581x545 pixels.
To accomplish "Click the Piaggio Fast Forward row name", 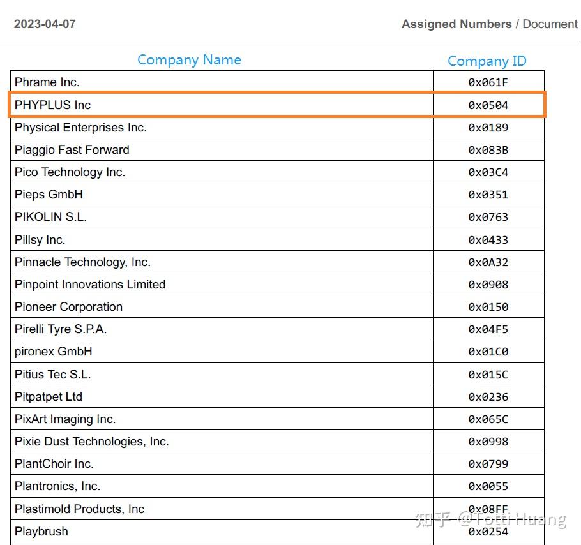I will click(x=72, y=149).
